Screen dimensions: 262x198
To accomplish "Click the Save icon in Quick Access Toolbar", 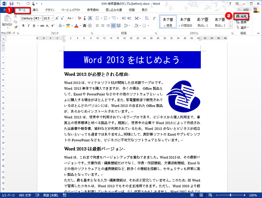I will [12, 3].
